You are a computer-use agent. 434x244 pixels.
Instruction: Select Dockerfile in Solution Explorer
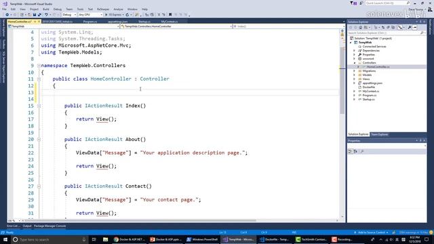point(369,87)
